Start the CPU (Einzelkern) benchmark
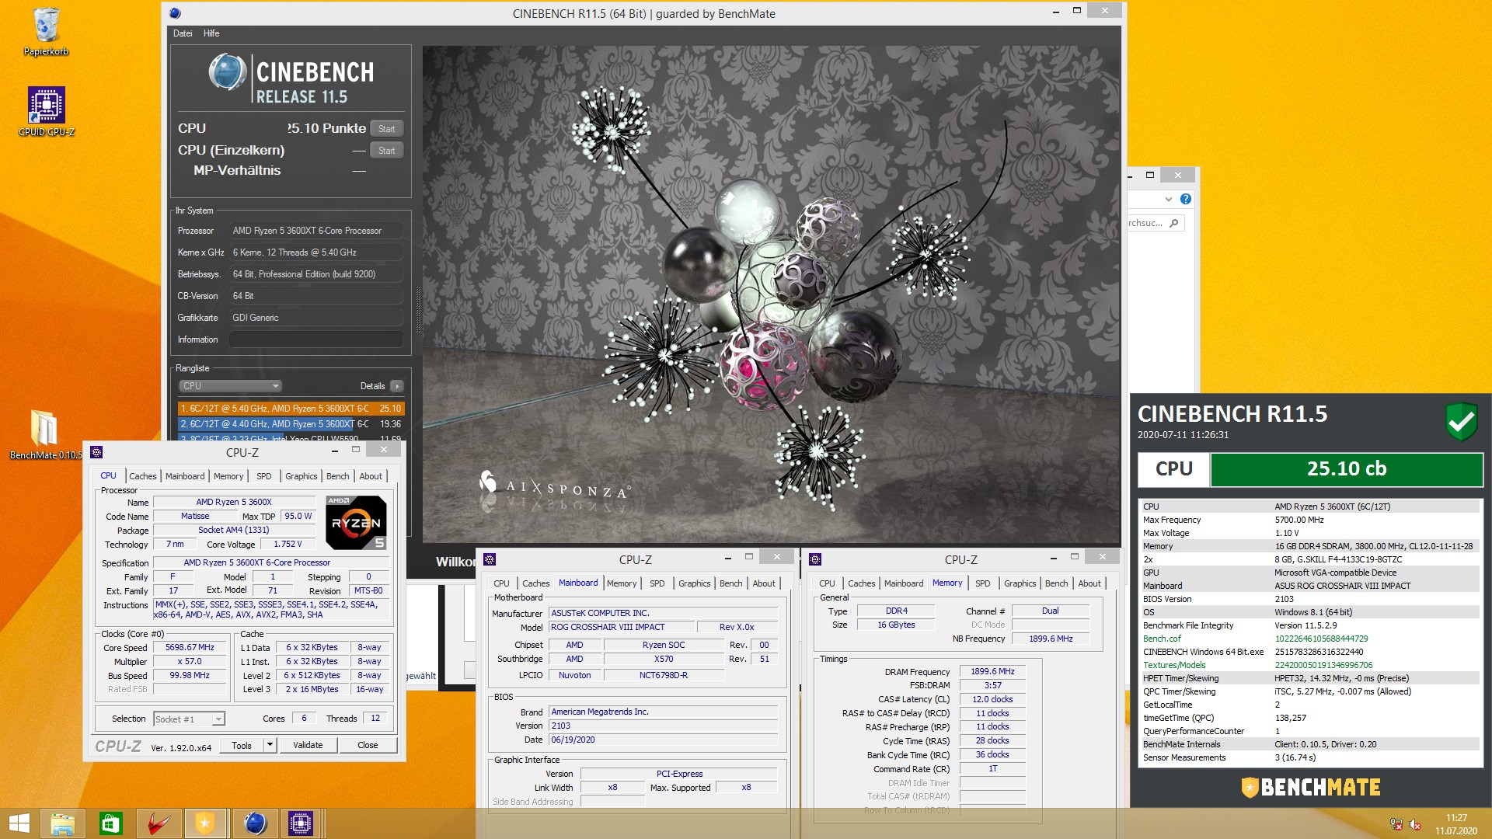 pyautogui.click(x=386, y=151)
